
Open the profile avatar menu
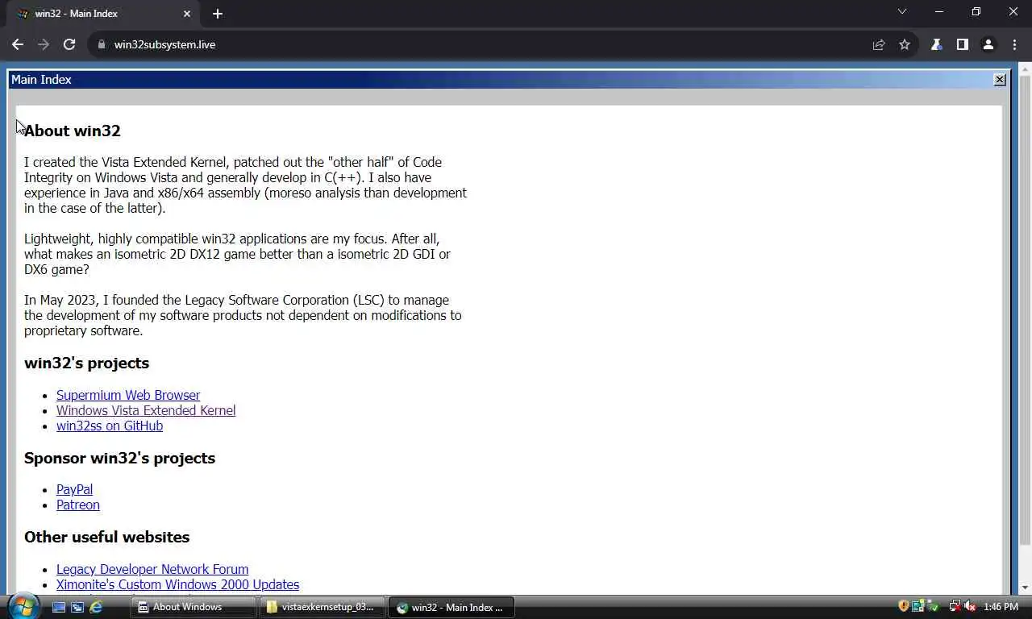coord(988,44)
